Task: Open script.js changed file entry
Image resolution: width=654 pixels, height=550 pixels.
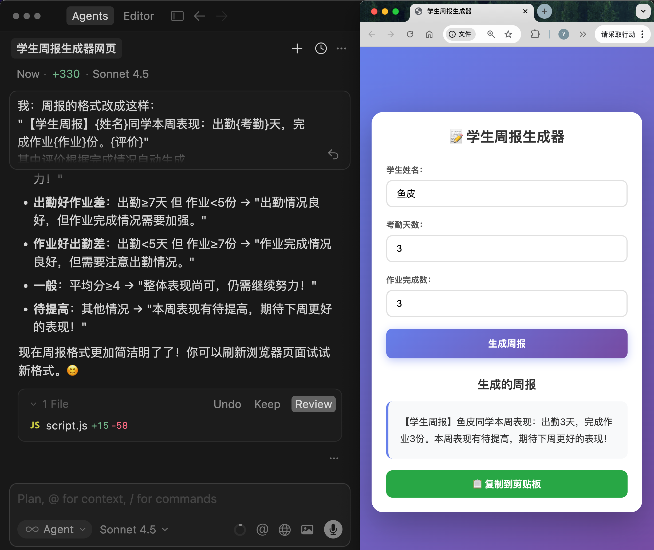Action: click(67, 425)
